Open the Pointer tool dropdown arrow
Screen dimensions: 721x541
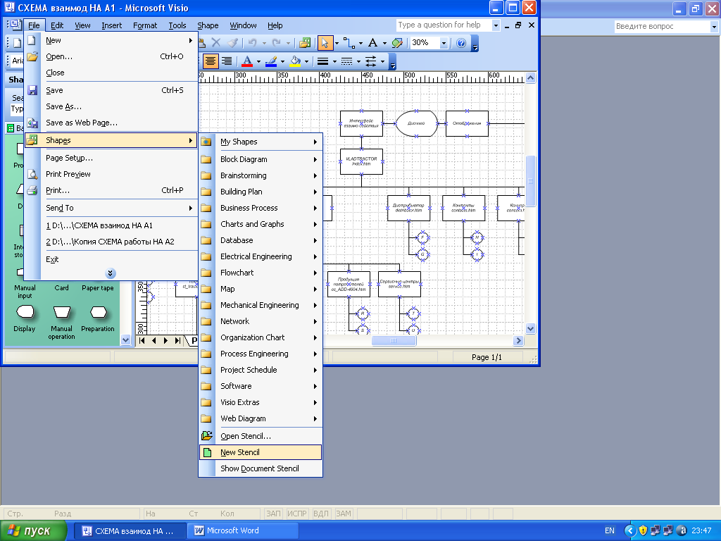(x=337, y=43)
